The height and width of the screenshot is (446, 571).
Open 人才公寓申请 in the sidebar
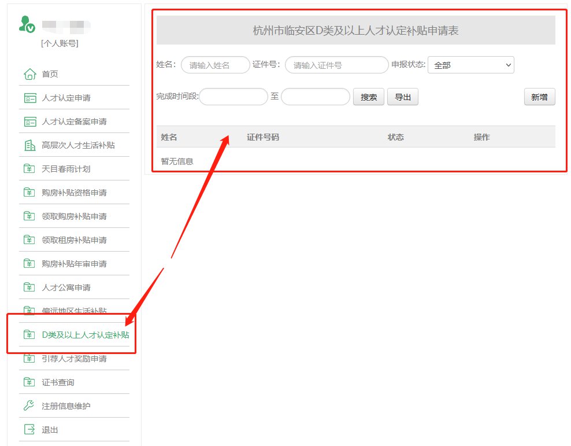point(66,287)
